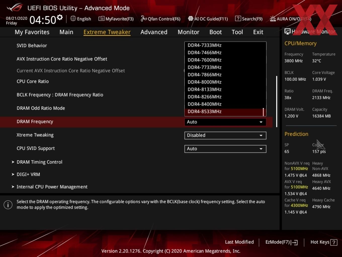Go to My Favorites tab

(32, 32)
